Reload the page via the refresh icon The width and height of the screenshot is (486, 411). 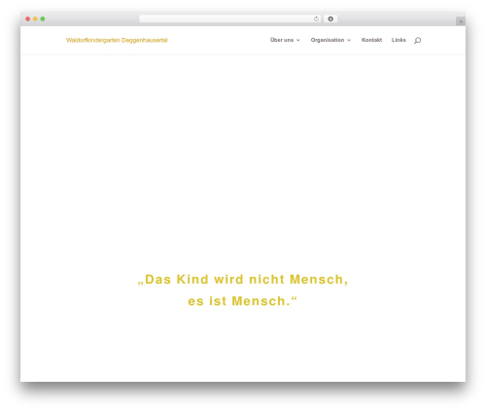[316, 18]
